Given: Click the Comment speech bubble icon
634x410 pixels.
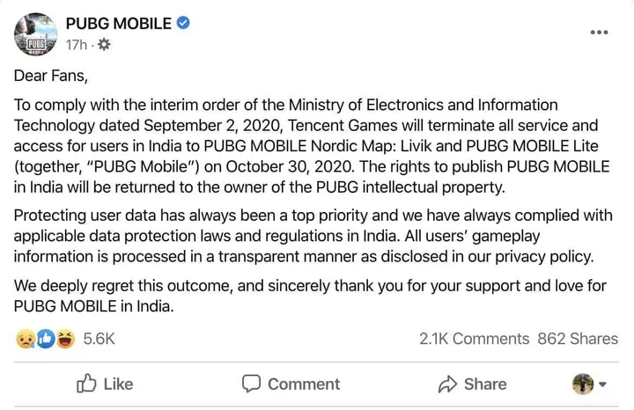Looking at the screenshot, I should (x=252, y=384).
